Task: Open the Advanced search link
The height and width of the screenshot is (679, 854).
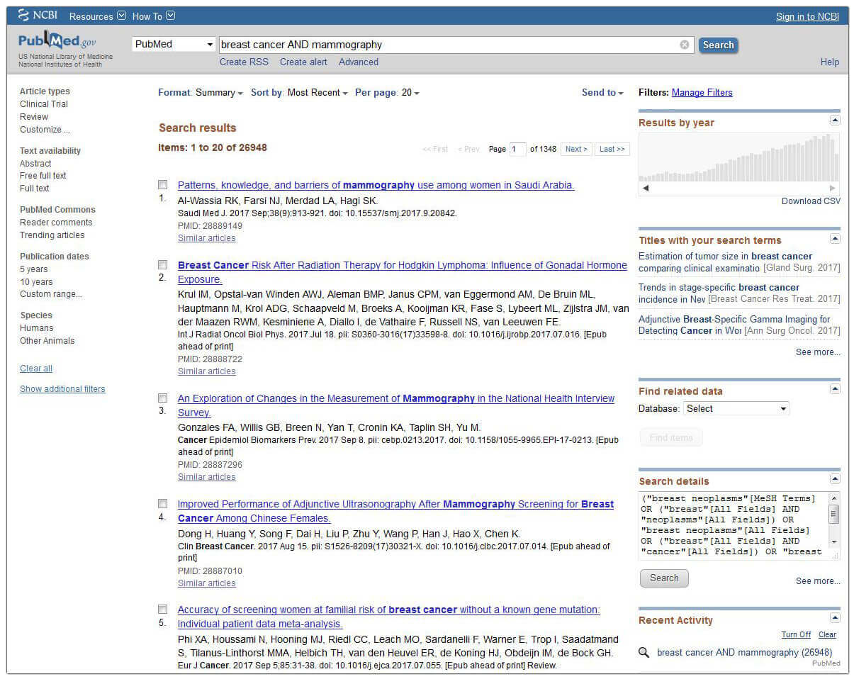Action: [359, 62]
